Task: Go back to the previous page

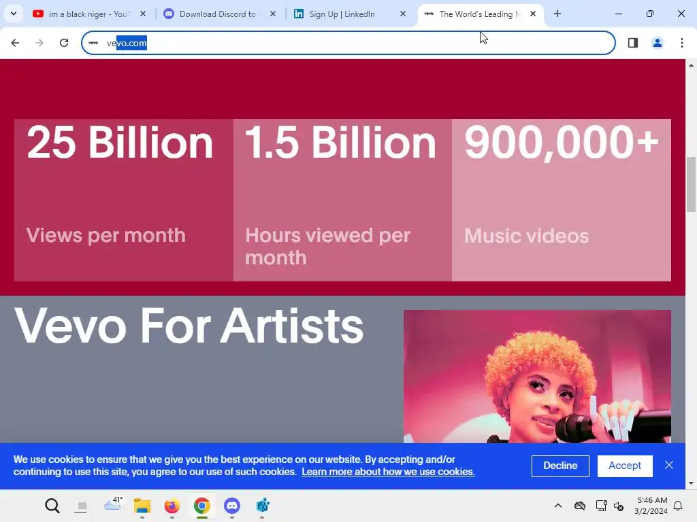Action: (x=15, y=43)
